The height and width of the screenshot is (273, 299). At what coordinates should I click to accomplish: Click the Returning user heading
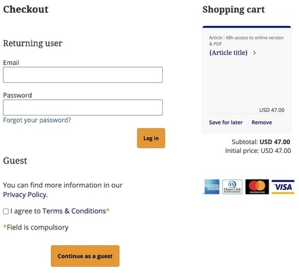click(x=33, y=43)
